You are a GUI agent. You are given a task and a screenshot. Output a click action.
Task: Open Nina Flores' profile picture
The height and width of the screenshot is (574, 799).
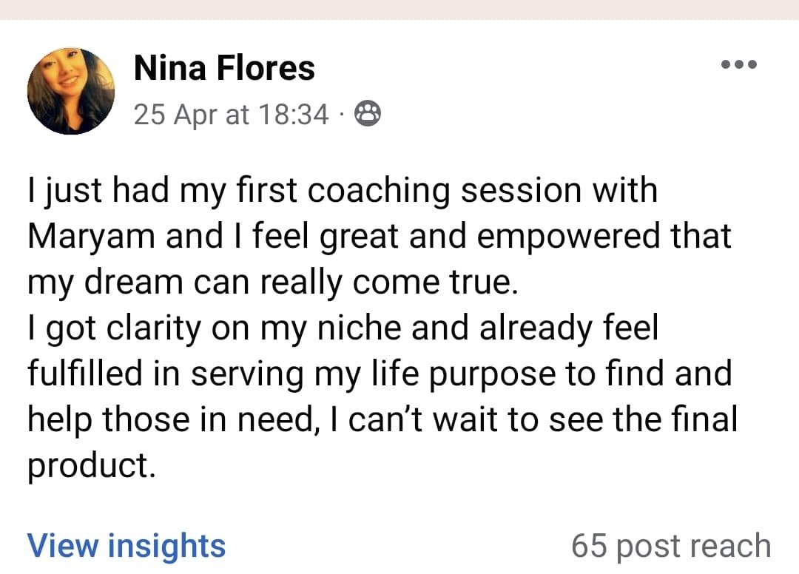(x=71, y=91)
